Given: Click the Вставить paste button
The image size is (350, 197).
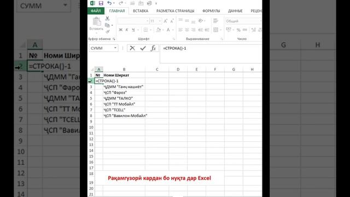Looking at the screenshot, I should (x=96, y=25).
